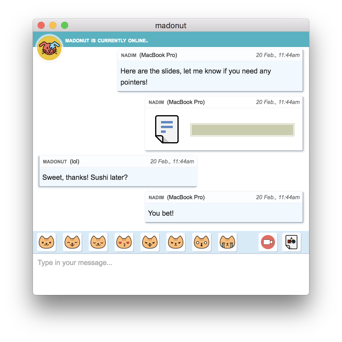Minimize the madonut window with yellow button
Viewport: 342px width, 342px height.
tap(53, 25)
